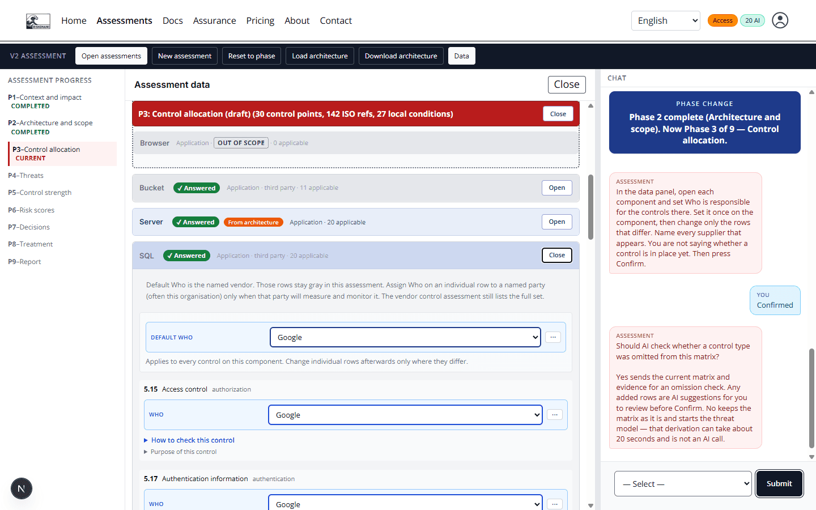This screenshot has width=816, height=510.
Task: Open the Pricing page
Action: tap(260, 20)
